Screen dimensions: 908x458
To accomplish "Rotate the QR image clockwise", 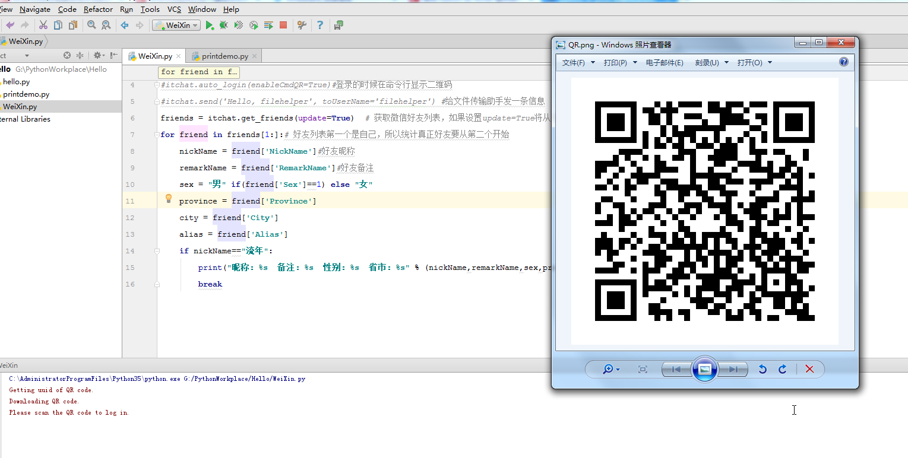I will [x=783, y=369].
